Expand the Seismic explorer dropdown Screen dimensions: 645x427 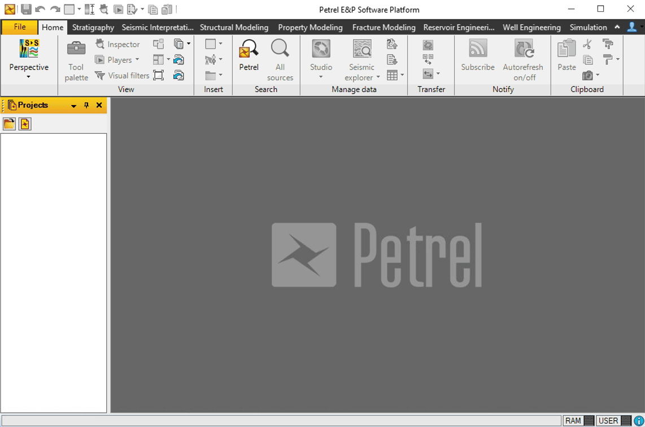pos(378,77)
